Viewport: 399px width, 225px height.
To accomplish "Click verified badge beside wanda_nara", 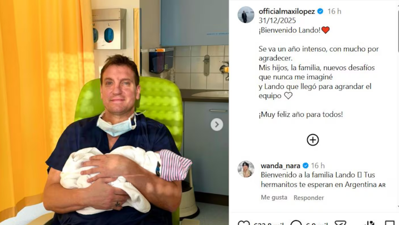I will (x=305, y=166).
